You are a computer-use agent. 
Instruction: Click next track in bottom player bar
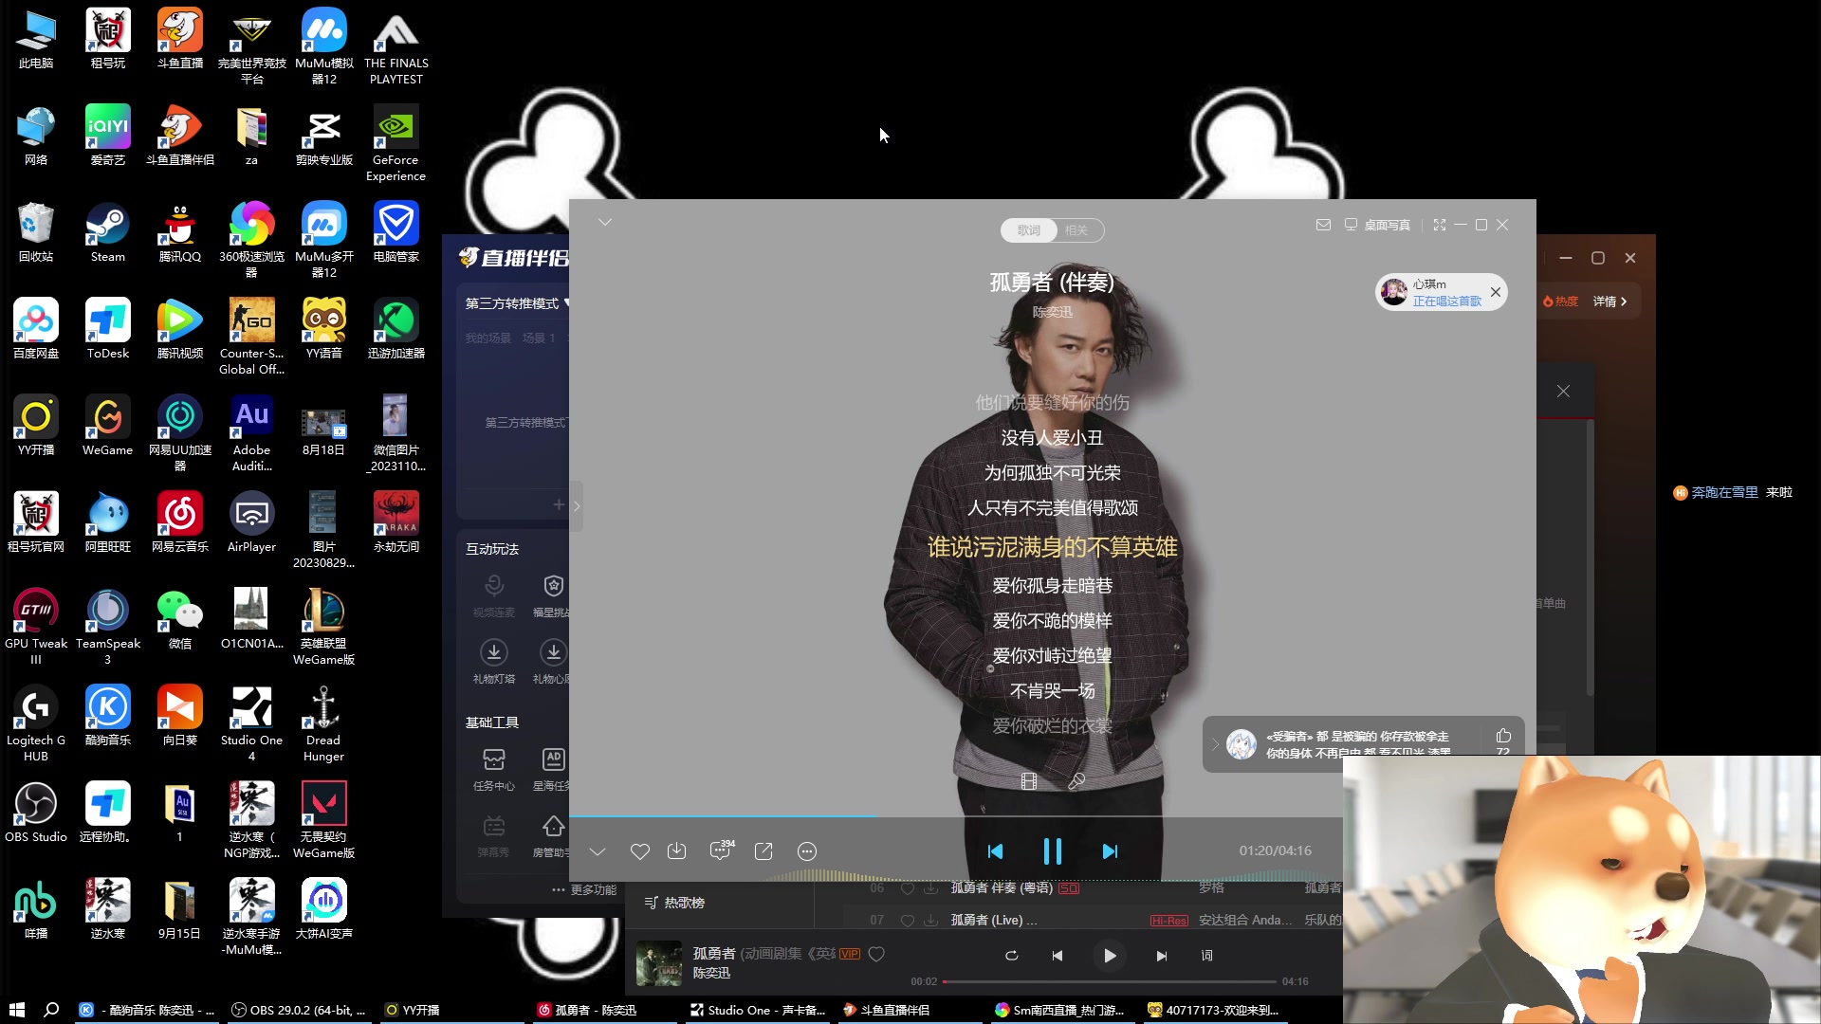pyautogui.click(x=1162, y=956)
